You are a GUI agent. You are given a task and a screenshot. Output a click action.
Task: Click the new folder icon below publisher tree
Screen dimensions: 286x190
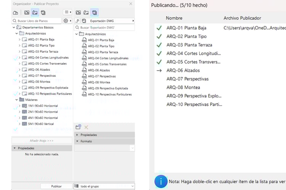pyautogui.click(x=79, y=127)
